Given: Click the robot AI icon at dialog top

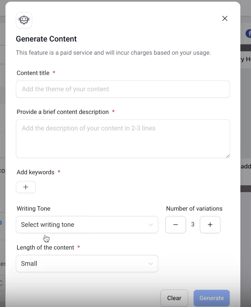Looking at the screenshot, I should tap(24, 20).
